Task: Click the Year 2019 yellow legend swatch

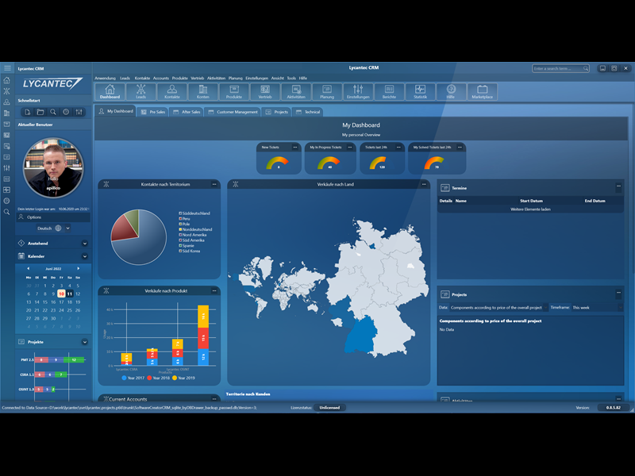Action: click(175, 378)
